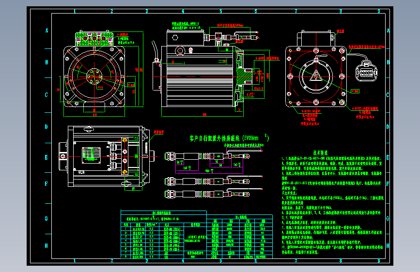Select the splined shaft section in side view
The image size is (420, 272).
[245, 76]
